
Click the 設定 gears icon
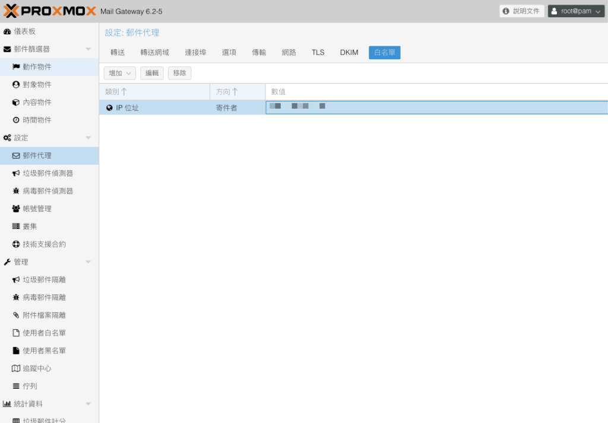click(7, 138)
